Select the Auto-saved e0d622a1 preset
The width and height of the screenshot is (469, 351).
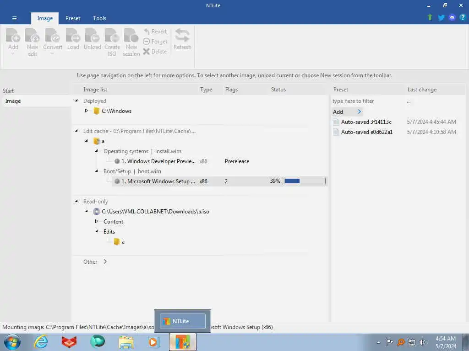(x=367, y=132)
